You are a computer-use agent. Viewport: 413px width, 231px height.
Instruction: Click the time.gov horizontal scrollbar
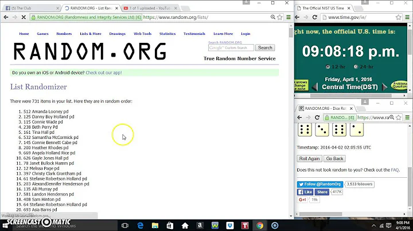(x=350, y=96)
